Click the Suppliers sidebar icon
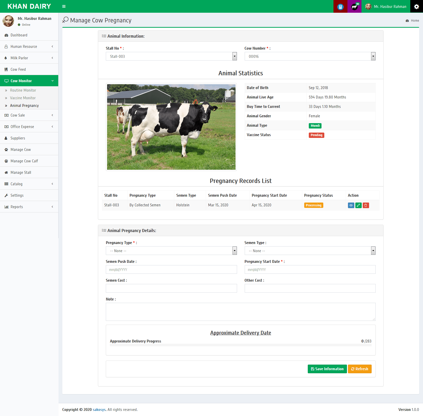This screenshot has width=423, height=416. click(6, 138)
